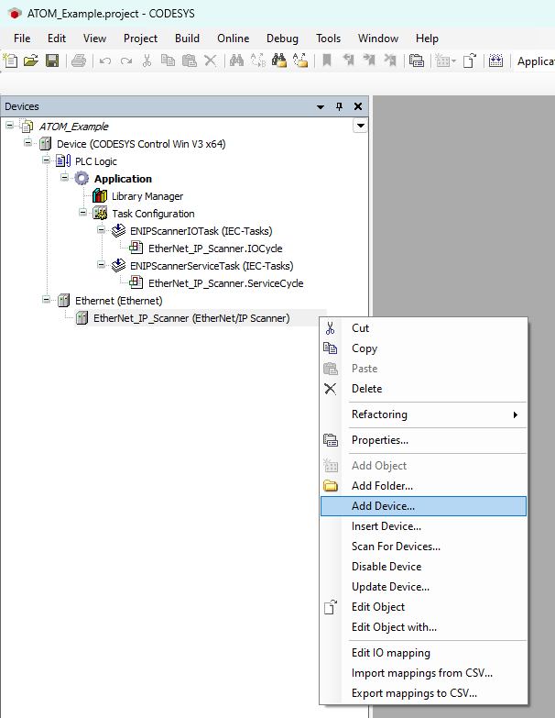555x718 pixels.
Task: Click the Cut scissors icon in the toolbar
Action: click(147, 61)
